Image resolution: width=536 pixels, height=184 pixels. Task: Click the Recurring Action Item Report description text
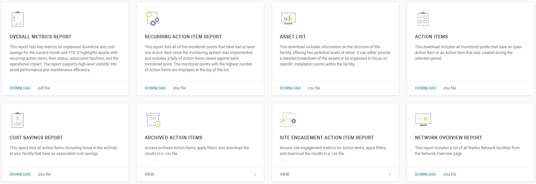tap(200, 58)
